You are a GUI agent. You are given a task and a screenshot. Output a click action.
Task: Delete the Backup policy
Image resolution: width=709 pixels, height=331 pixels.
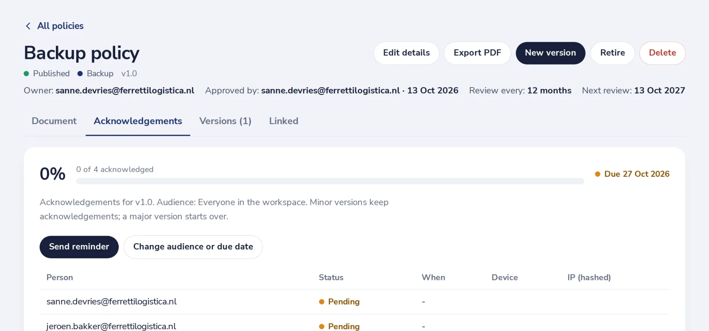tap(662, 53)
